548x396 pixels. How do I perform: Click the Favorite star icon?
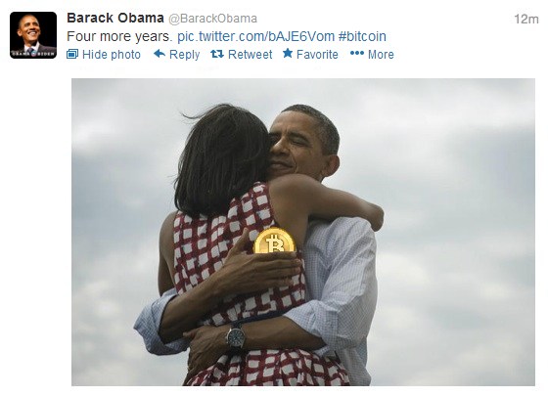pyautogui.click(x=288, y=53)
